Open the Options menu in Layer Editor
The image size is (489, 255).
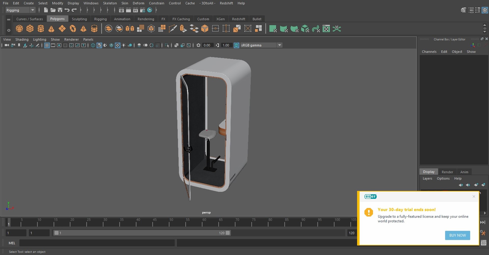[x=443, y=179]
